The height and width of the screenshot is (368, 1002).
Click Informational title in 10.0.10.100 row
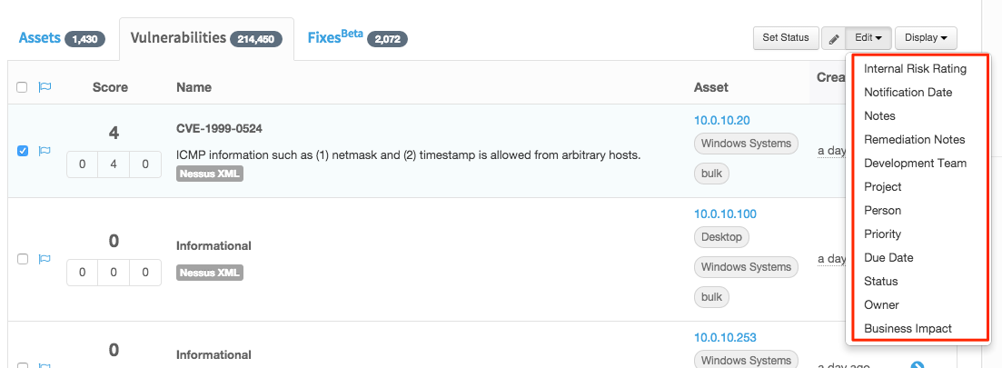coord(213,246)
